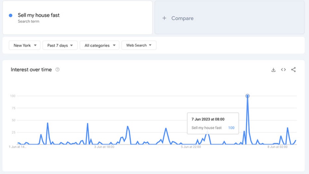Share the interest over time chart

click(x=293, y=70)
